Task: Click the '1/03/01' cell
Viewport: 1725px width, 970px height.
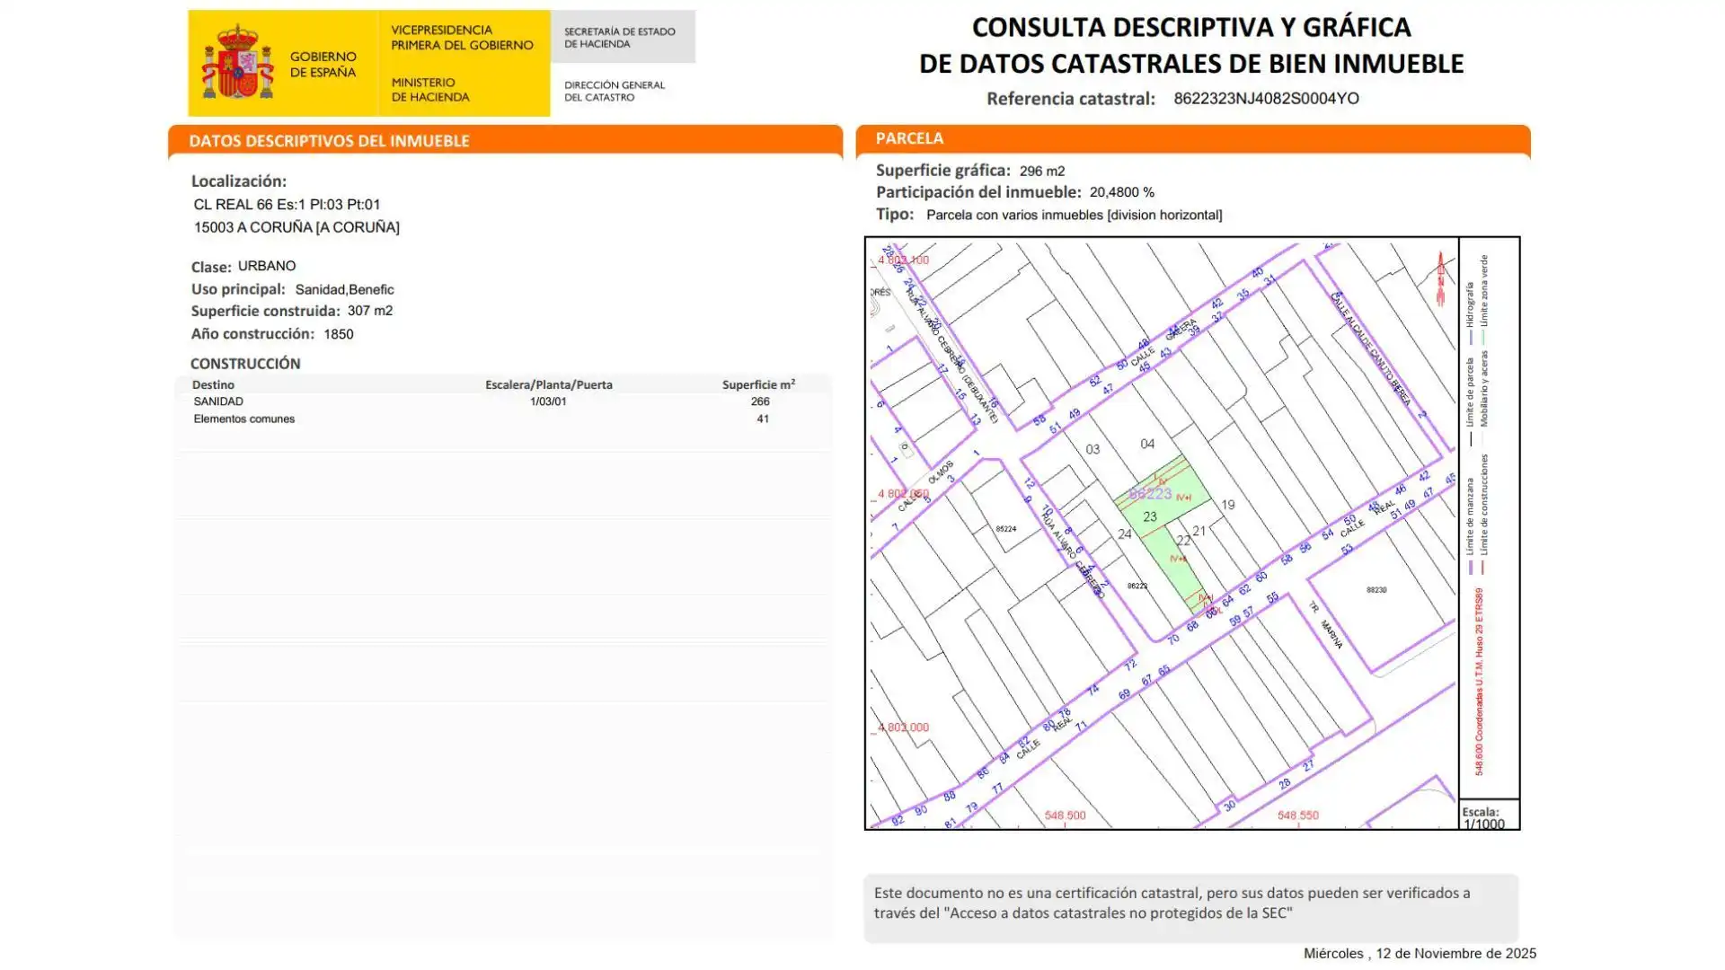Action: coord(548,401)
